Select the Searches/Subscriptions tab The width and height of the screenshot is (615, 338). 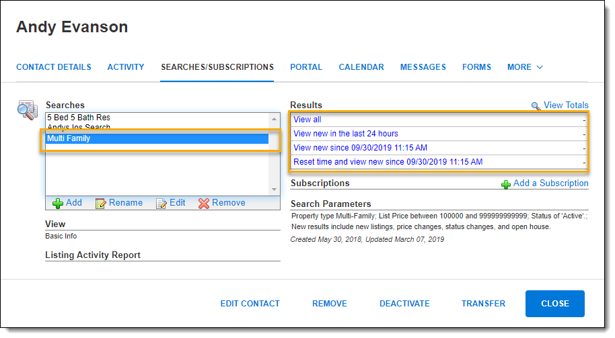point(217,67)
